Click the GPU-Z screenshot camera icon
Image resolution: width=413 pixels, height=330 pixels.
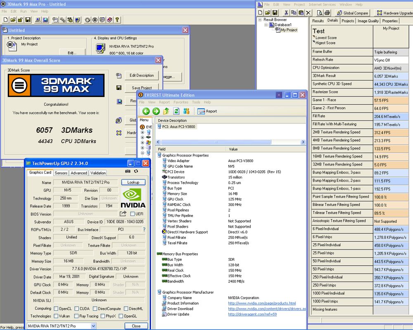[x=128, y=171]
